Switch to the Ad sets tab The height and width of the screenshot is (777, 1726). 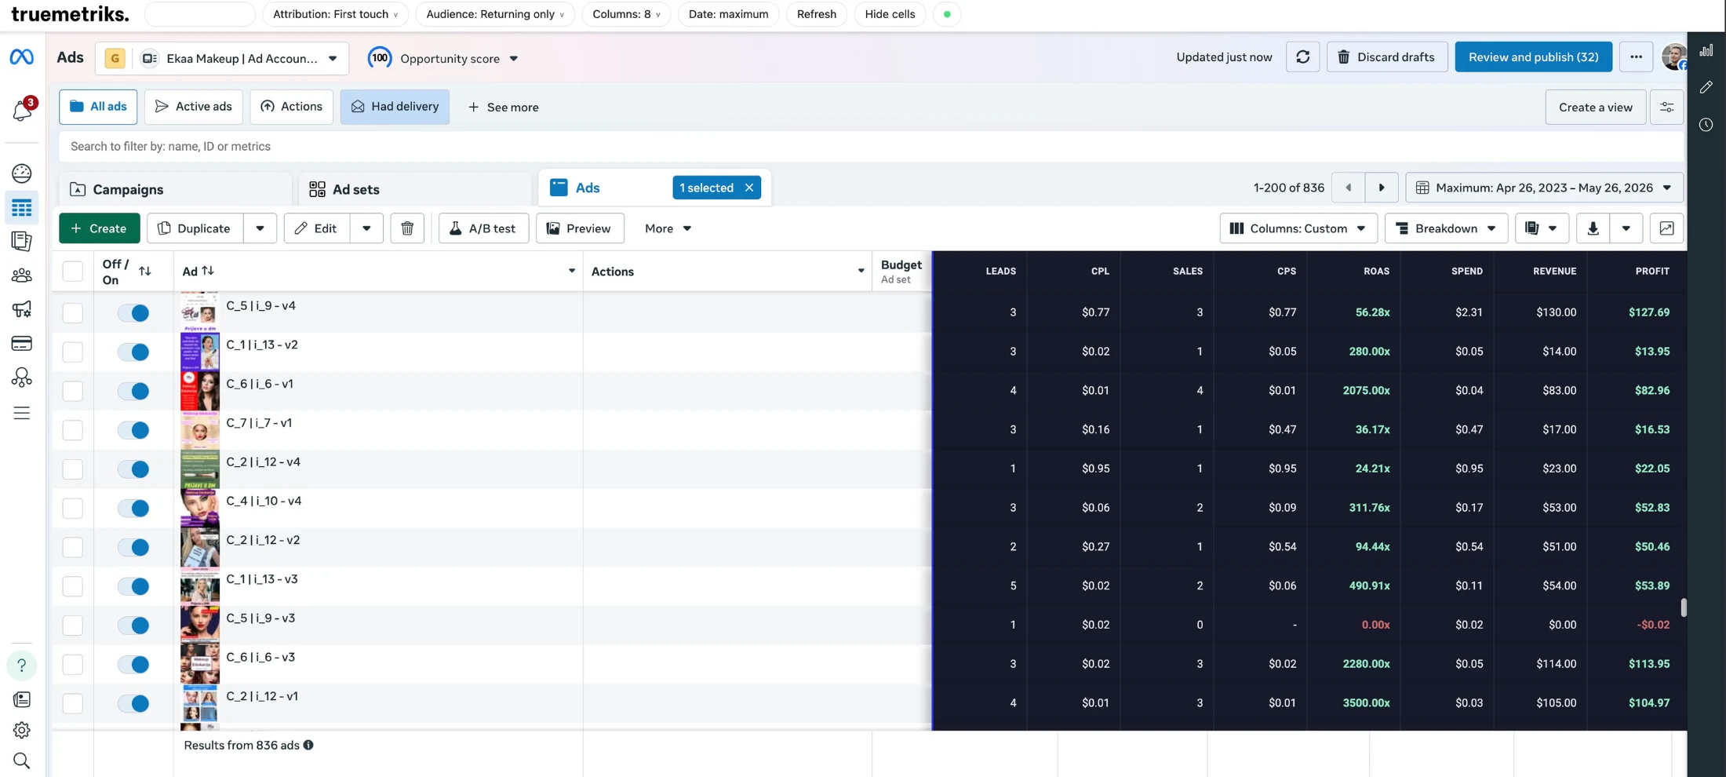415,189
